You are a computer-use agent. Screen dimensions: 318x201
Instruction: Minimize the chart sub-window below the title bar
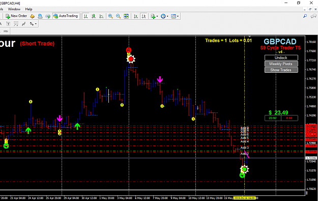[x=305, y=9]
